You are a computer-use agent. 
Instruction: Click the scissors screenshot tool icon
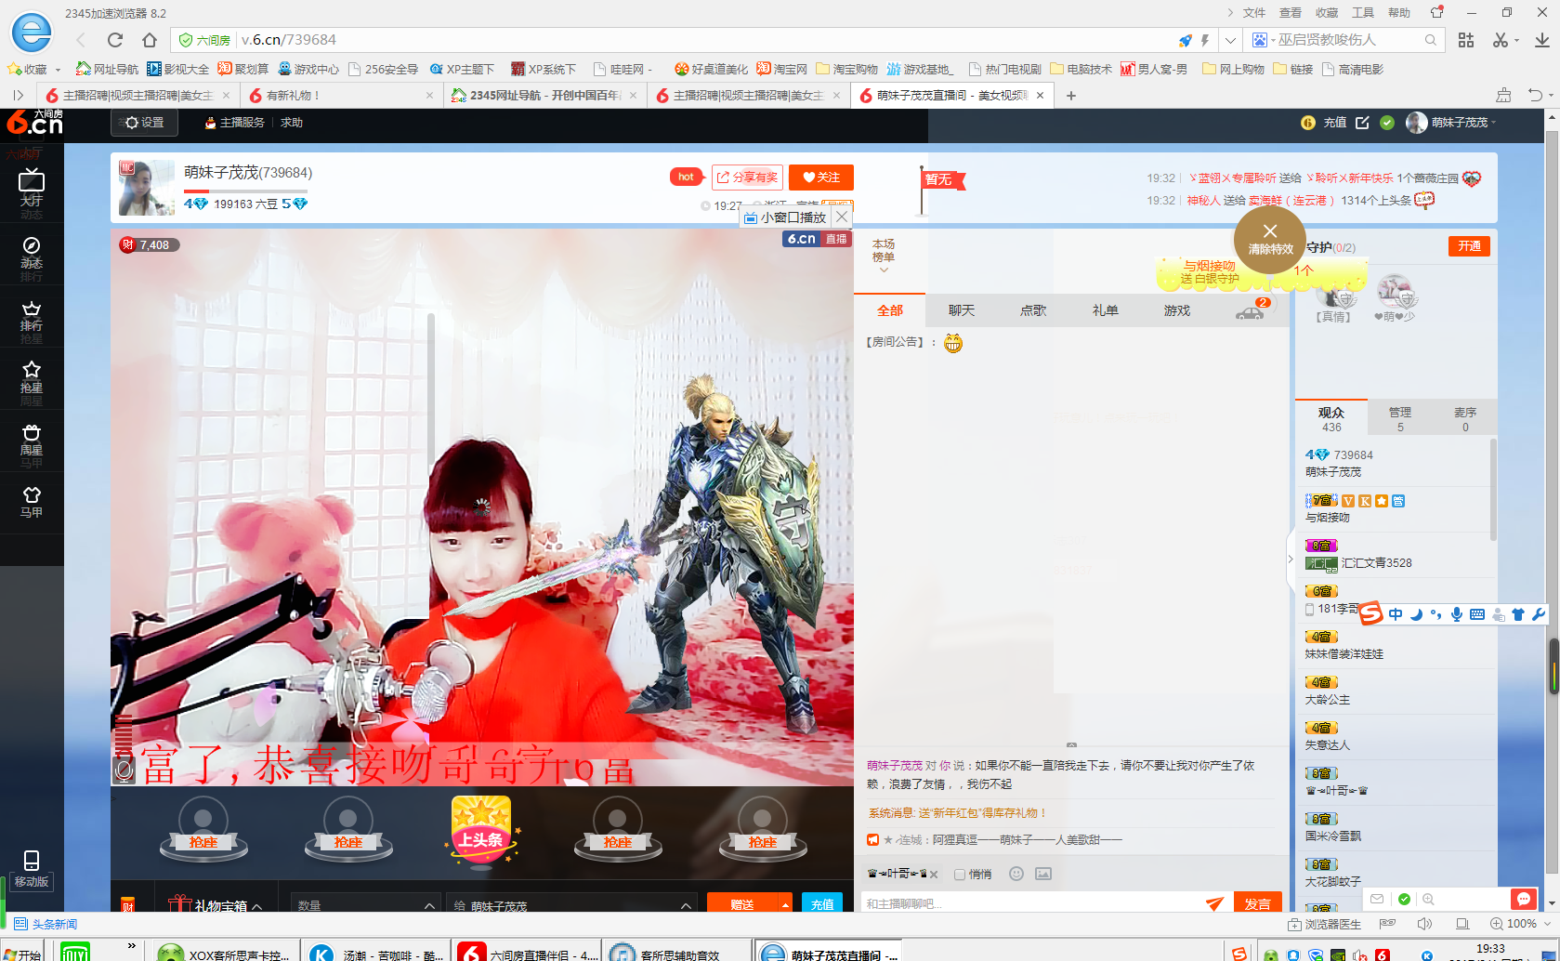(x=1500, y=40)
